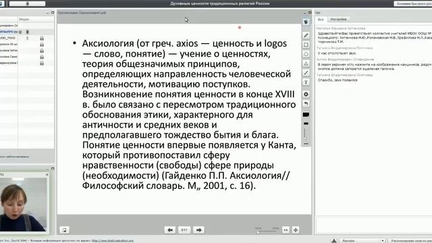The height and width of the screenshot is (243, 432).
Task: Go to the previous slide
Action: [x=170, y=230]
